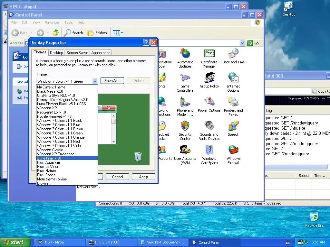Image resolution: width=330 pixels, height=247 pixels.
Task: Switch to the Desktop tab
Action: (x=56, y=53)
